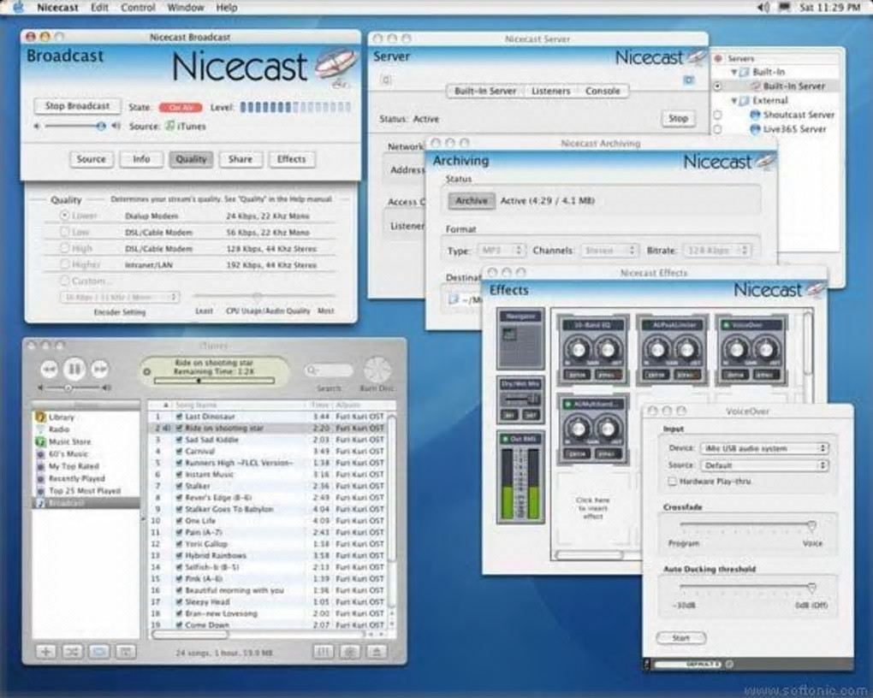Screen dimensions: 873x698
Task: Enable Hardware Play-thru checkbox
Action: 673,481
